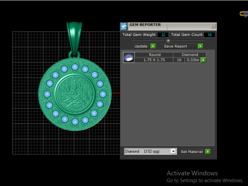Click the Total Gem Count label

click(187, 35)
